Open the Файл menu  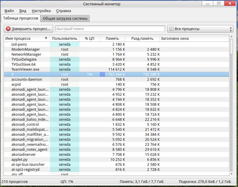(x=9, y=11)
